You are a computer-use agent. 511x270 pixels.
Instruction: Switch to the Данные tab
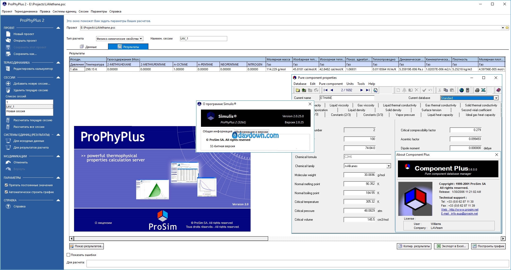88,47
